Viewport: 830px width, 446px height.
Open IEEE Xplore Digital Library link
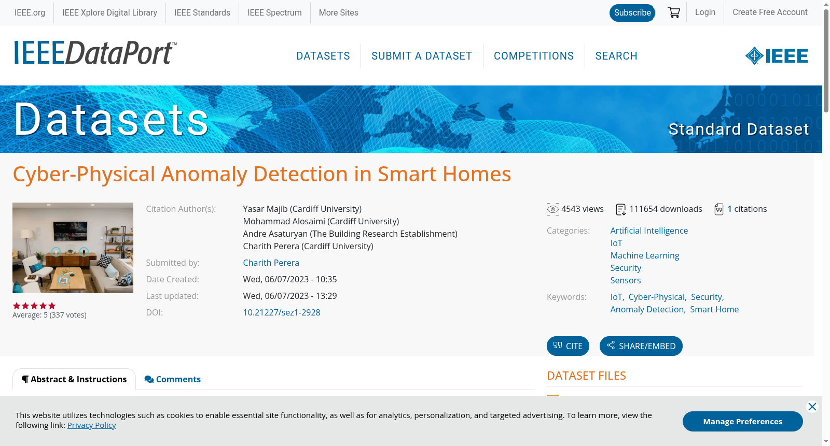click(x=109, y=12)
